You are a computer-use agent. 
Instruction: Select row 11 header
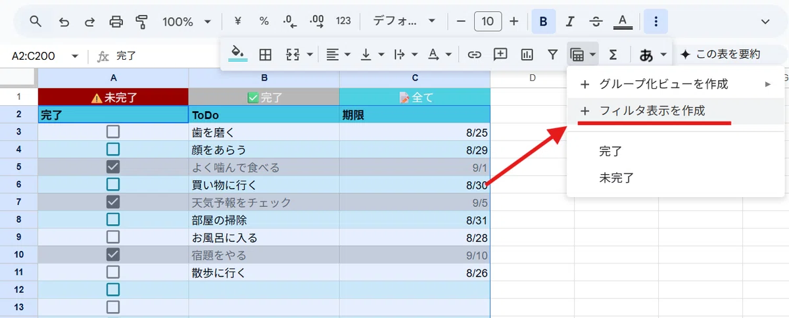point(18,272)
